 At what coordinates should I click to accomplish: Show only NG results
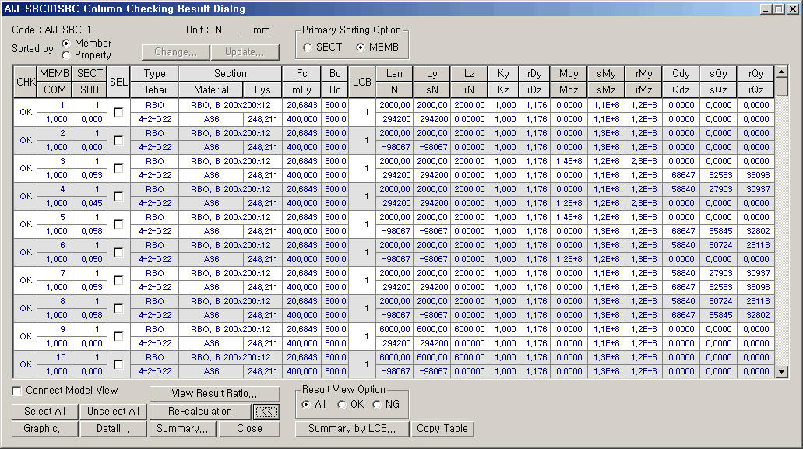[x=377, y=405]
